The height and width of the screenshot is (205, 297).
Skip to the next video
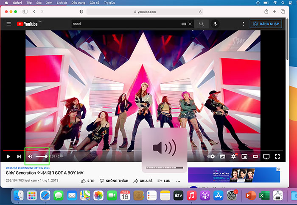19,156
